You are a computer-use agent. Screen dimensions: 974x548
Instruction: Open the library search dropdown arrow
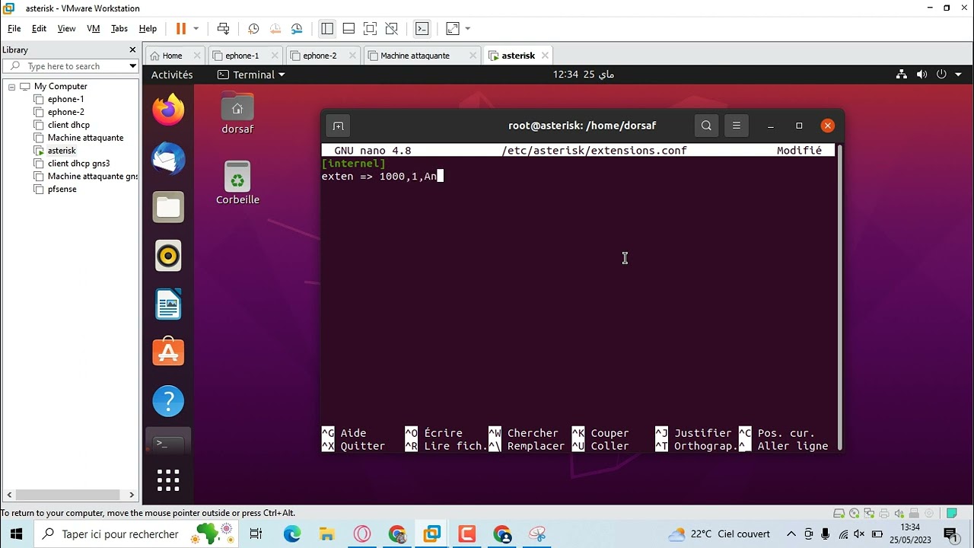point(132,66)
